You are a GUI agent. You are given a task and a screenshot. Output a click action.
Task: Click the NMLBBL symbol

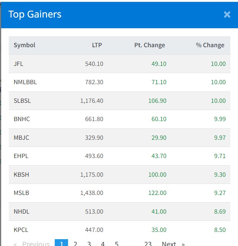tap(25, 82)
